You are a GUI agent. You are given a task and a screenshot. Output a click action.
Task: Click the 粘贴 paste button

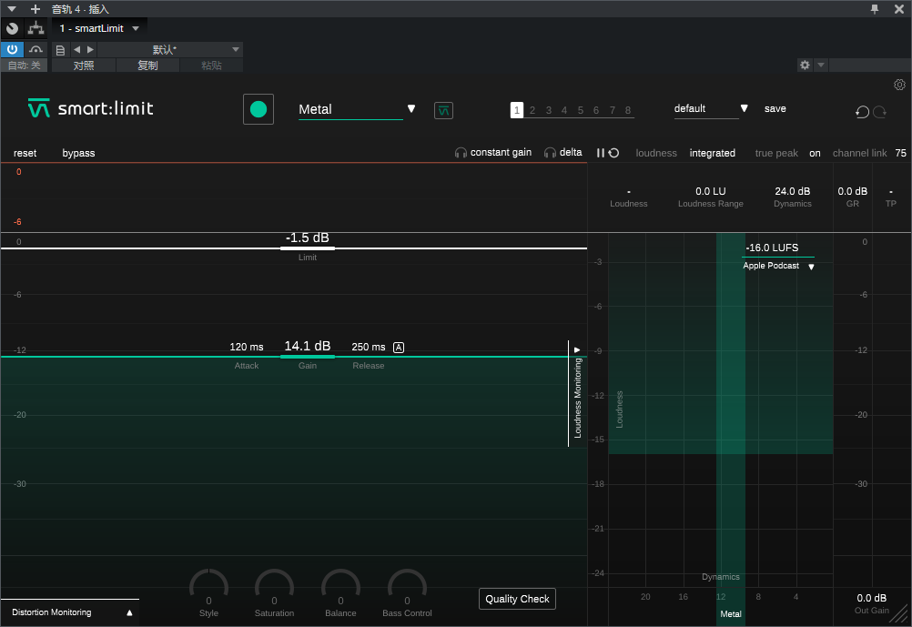pos(211,66)
